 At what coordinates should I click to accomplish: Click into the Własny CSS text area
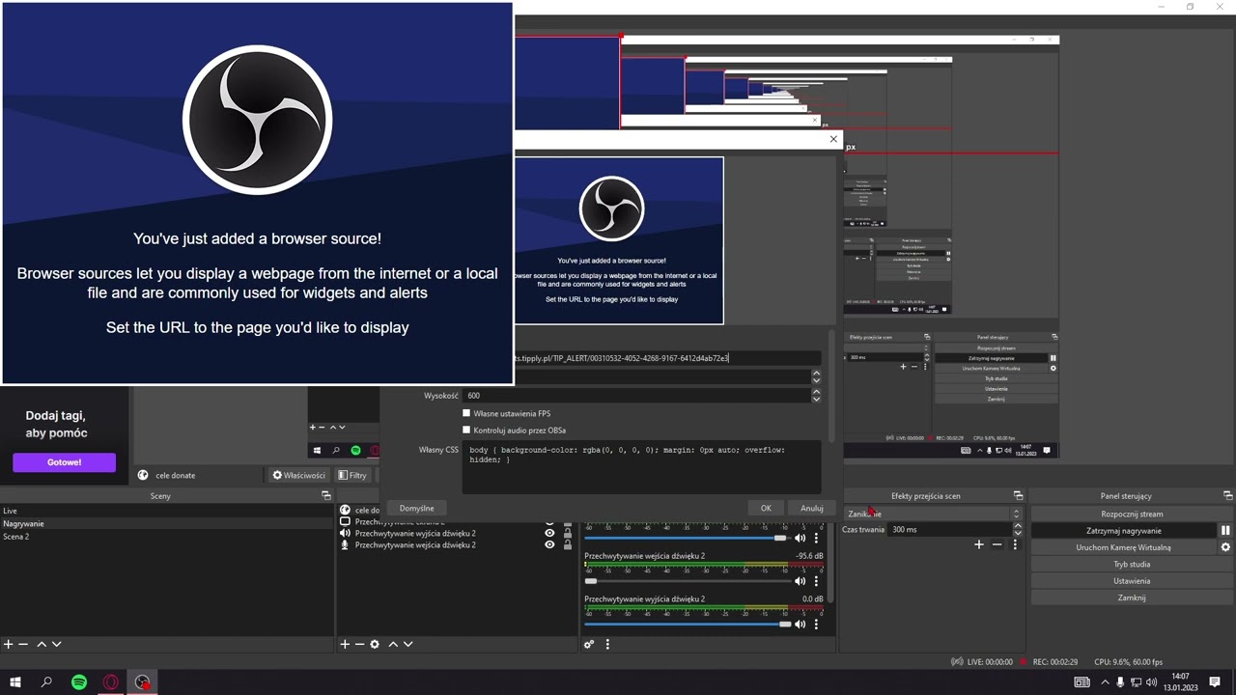click(x=641, y=467)
